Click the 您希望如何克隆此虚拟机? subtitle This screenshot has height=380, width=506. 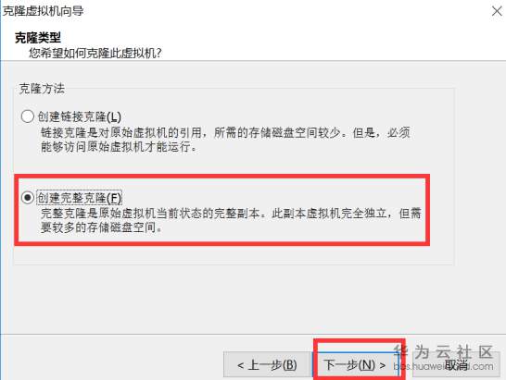pyautogui.click(x=95, y=53)
